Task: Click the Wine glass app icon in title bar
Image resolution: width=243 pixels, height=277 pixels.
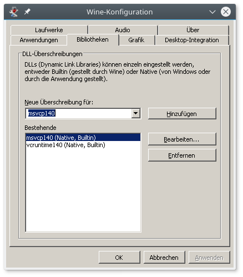Action: click(14, 12)
